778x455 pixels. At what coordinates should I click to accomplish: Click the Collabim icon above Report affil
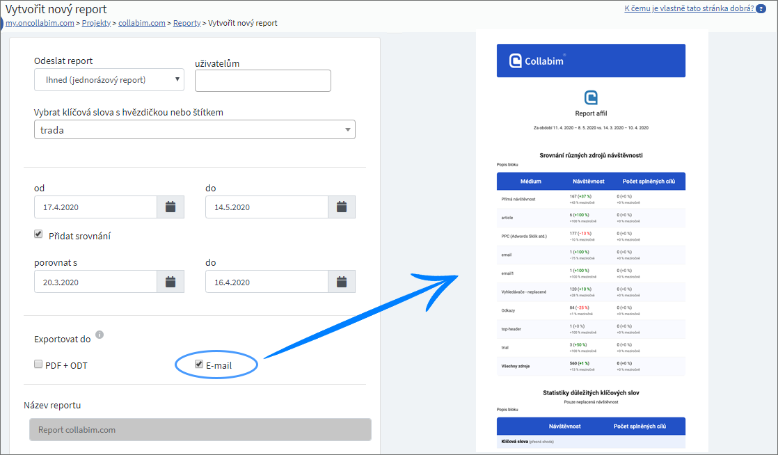591,97
